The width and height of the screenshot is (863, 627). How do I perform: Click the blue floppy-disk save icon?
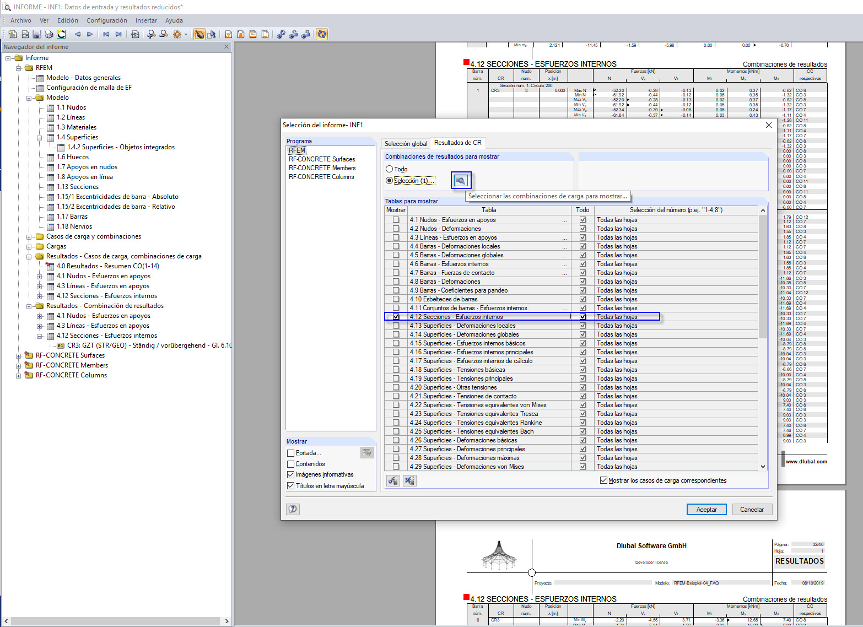(x=37, y=34)
